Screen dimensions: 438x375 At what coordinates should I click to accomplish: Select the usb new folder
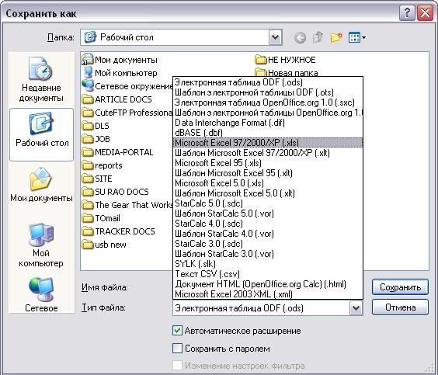pos(104,245)
